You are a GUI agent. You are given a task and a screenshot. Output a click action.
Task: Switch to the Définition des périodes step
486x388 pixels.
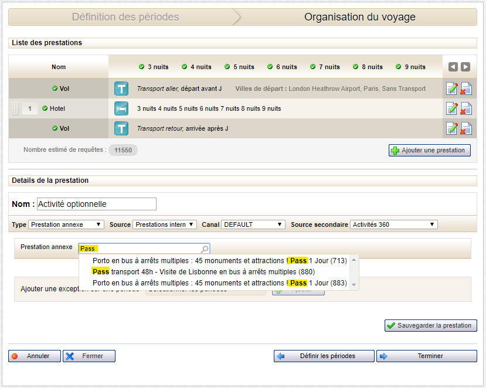125,17
